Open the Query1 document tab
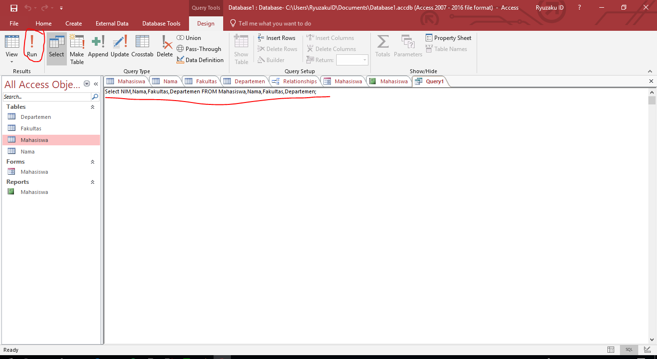This screenshot has width=657, height=359. [430, 81]
